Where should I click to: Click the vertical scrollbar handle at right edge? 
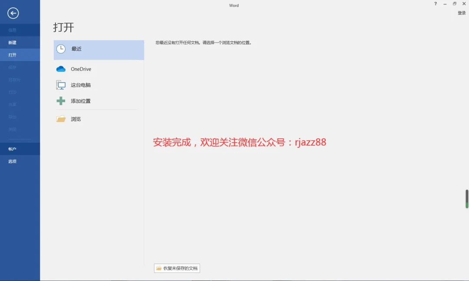[x=466, y=199]
